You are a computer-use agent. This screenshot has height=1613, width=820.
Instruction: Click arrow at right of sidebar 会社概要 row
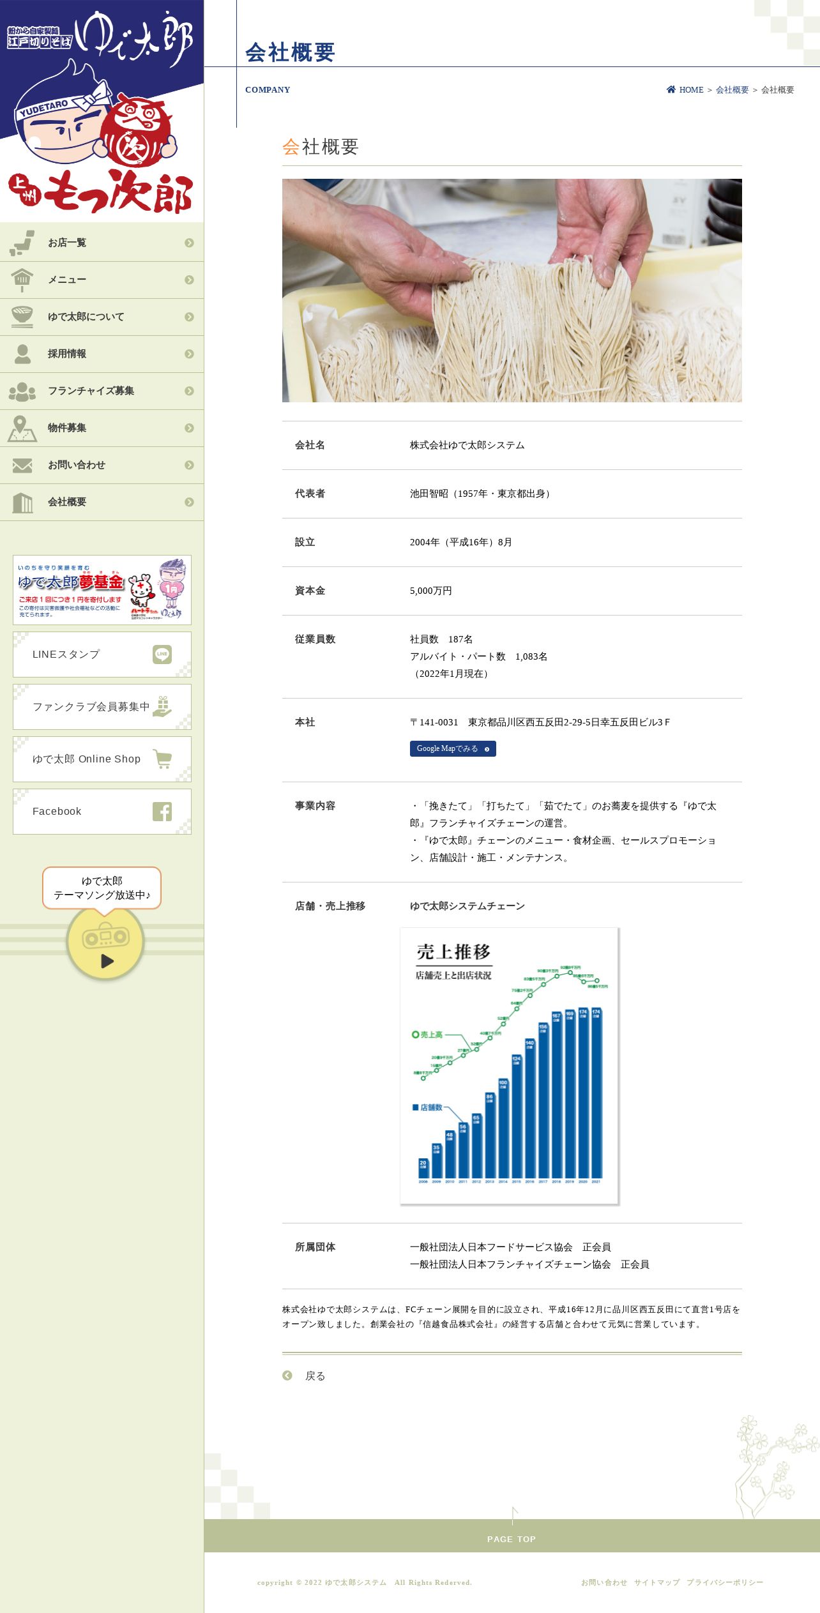click(189, 502)
